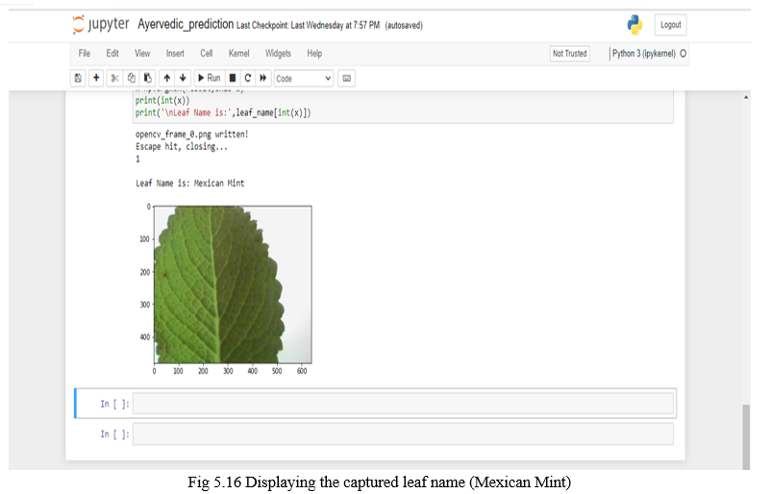Click the Python 3 (ipykernel) kernel indicator

coord(644,54)
